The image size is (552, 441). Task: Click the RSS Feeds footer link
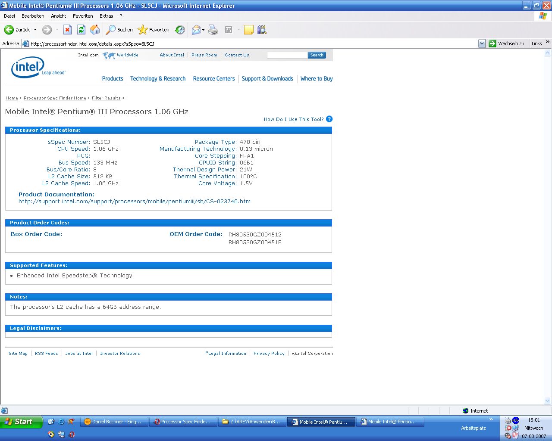pyautogui.click(x=47, y=354)
